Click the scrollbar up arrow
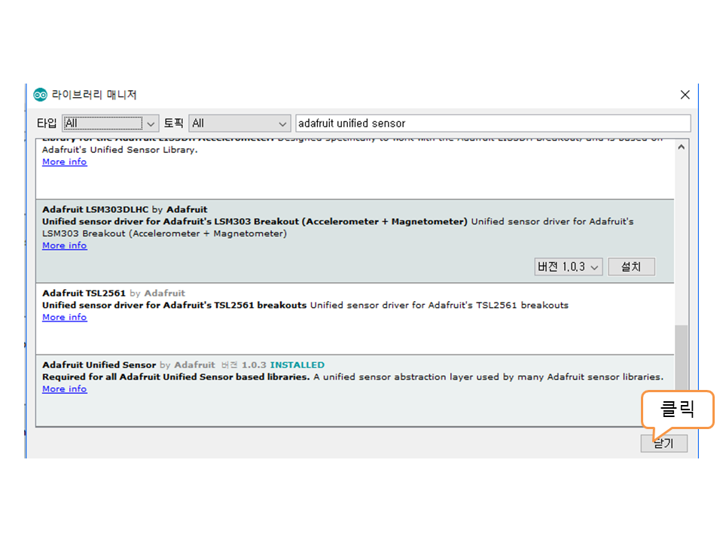The image size is (723, 542). (x=682, y=147)
